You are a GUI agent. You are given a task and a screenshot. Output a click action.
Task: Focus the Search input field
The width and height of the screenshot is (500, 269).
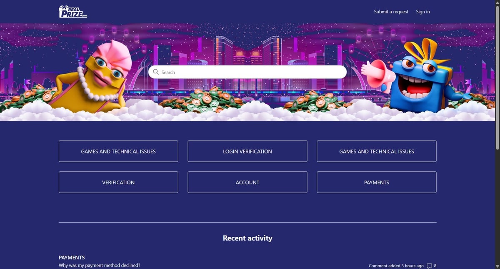tap(247, 72)
